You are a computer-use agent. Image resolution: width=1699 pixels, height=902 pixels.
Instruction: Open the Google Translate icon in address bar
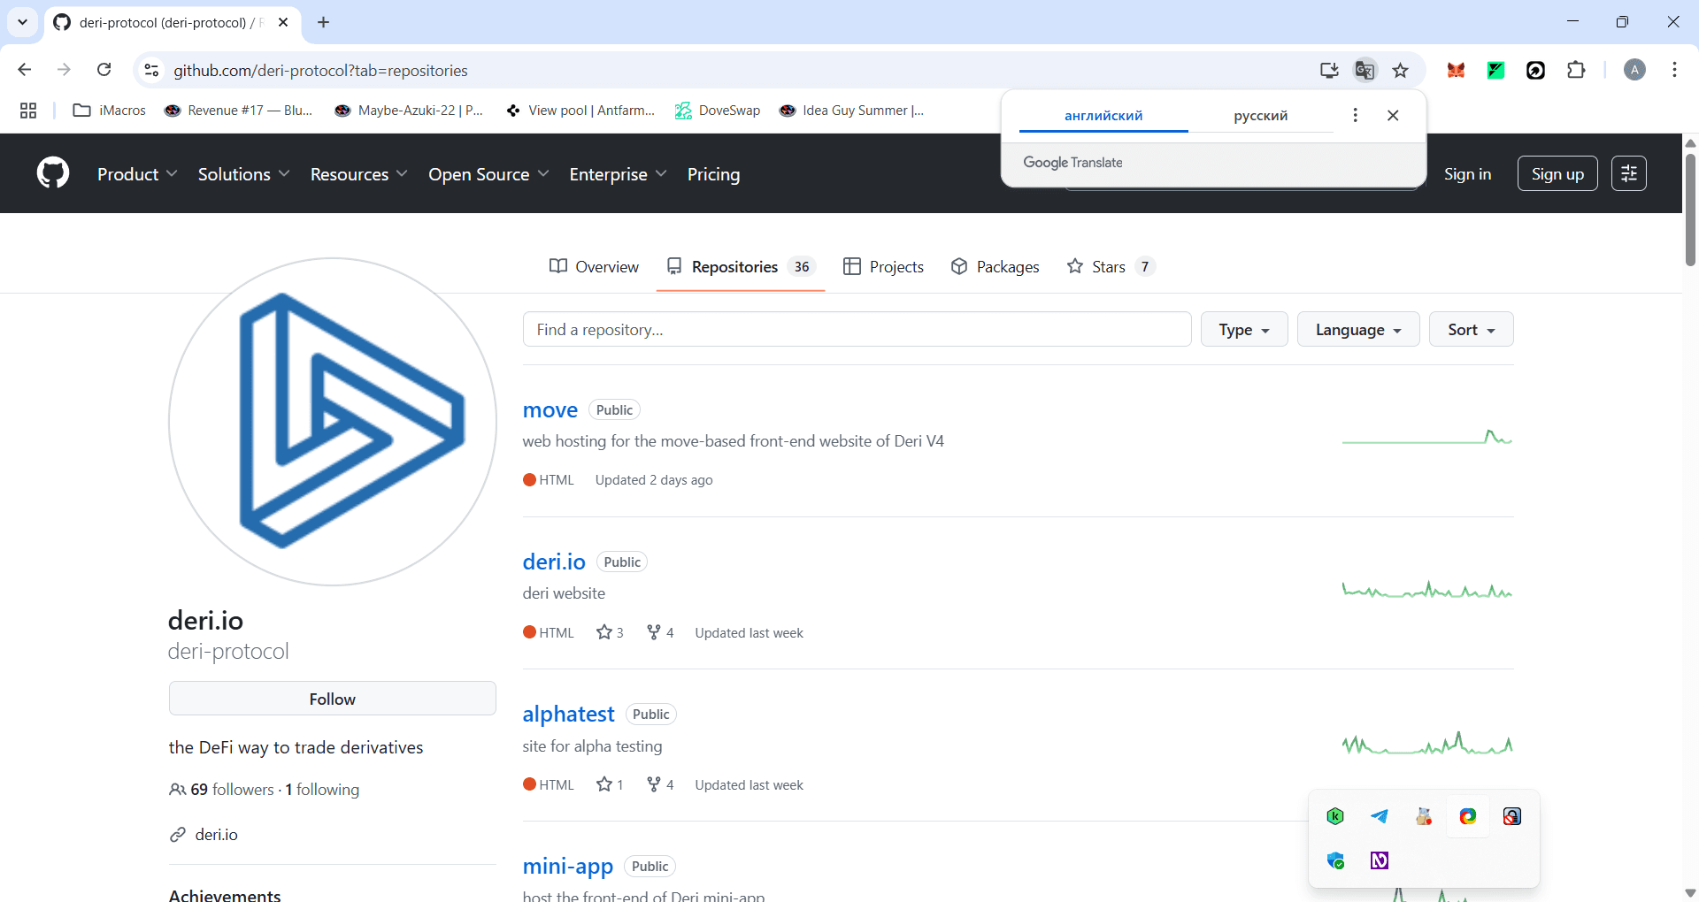tap(1365, 71)
